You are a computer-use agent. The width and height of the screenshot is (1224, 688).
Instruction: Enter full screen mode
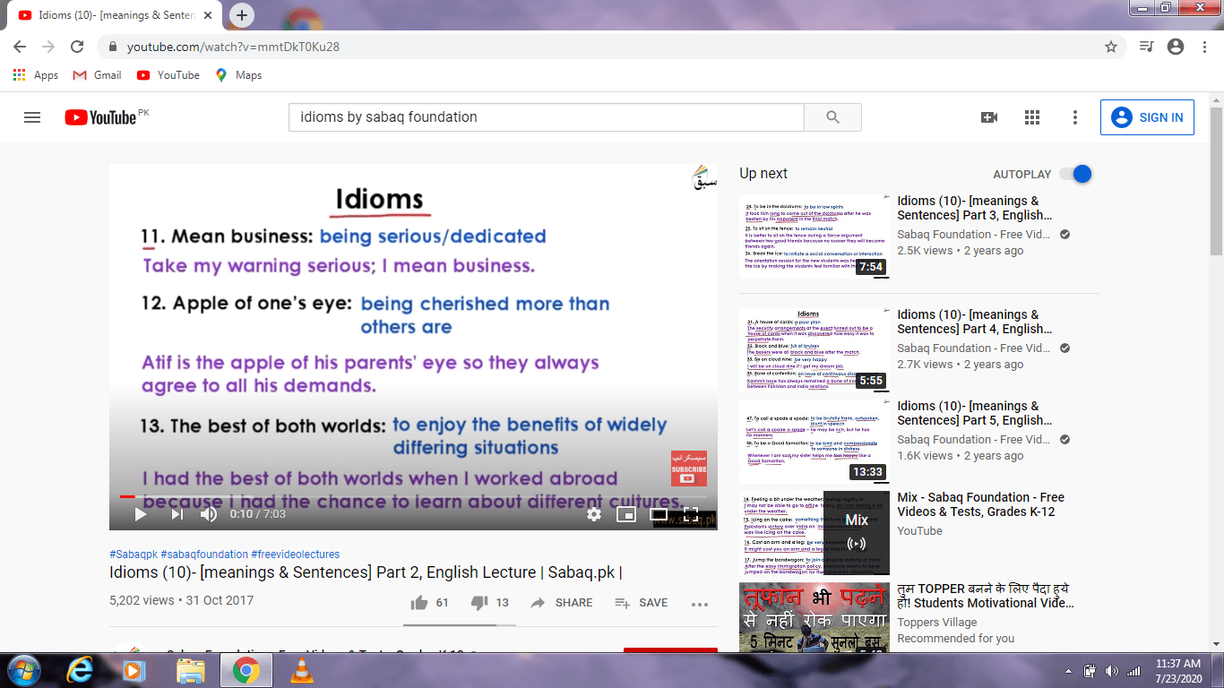point(691,514)
